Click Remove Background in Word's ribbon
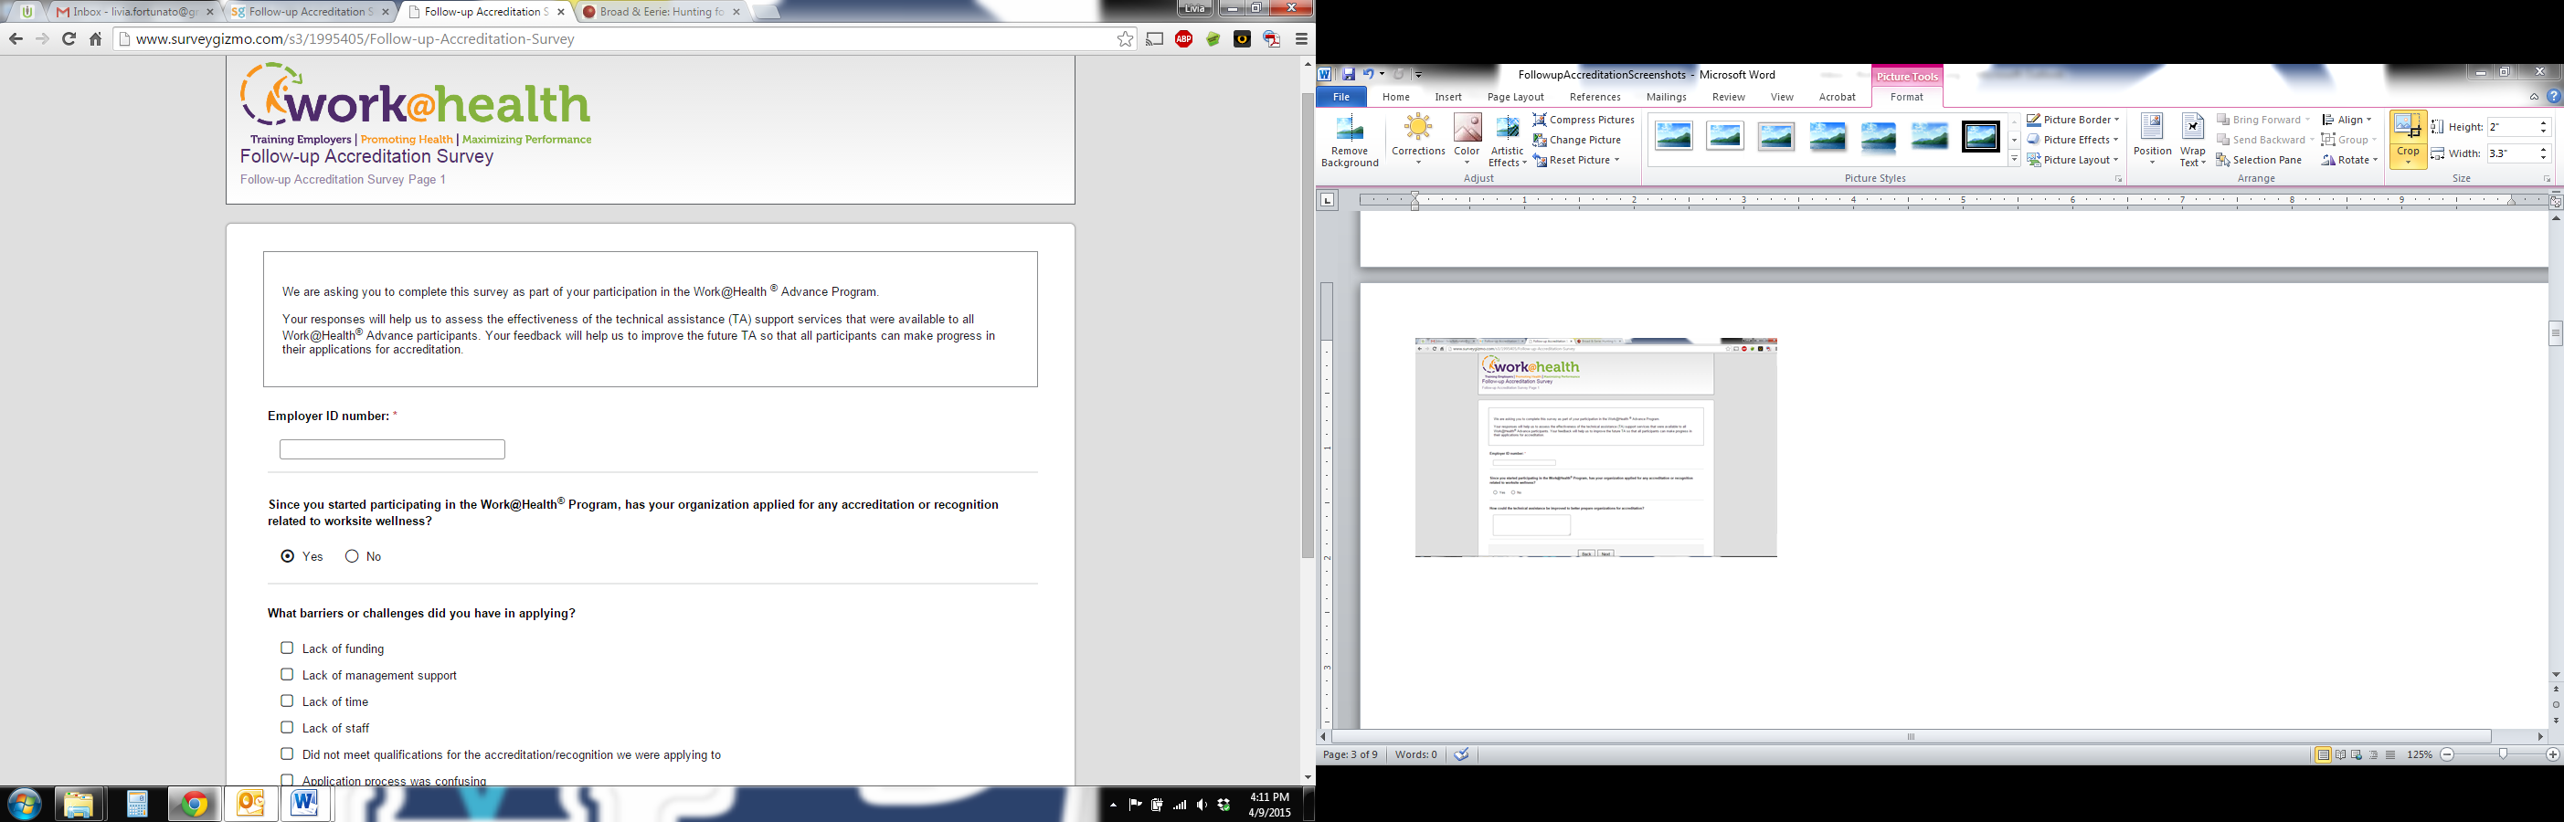Viewport: 2564px width, 822px height. point(1350,141)
